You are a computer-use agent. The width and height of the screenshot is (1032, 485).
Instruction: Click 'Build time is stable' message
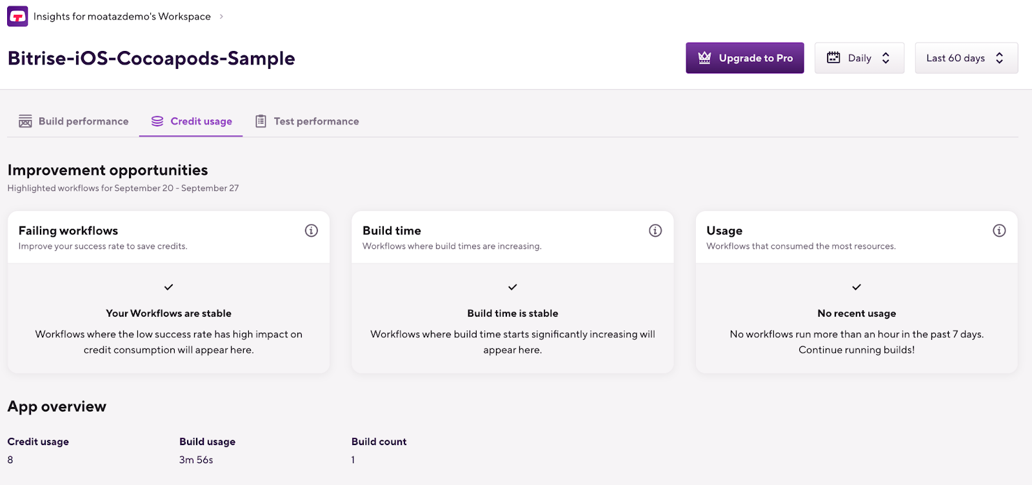513,313
